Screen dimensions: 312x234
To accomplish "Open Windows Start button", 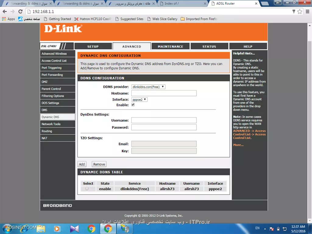I will click(8, 229).
